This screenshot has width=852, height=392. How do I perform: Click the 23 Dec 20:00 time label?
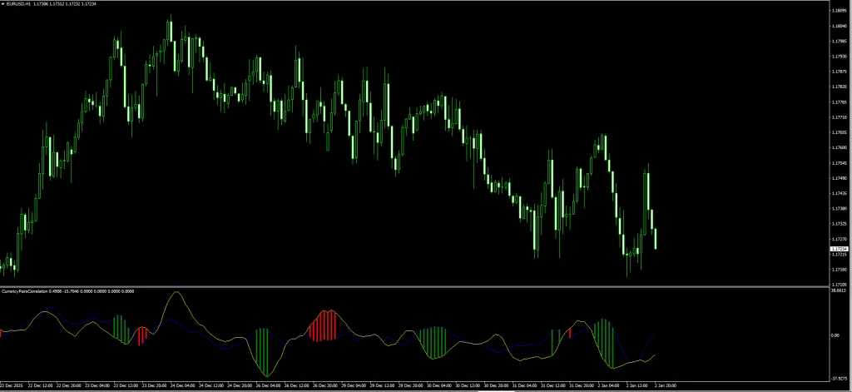click(x=155, y=385)
